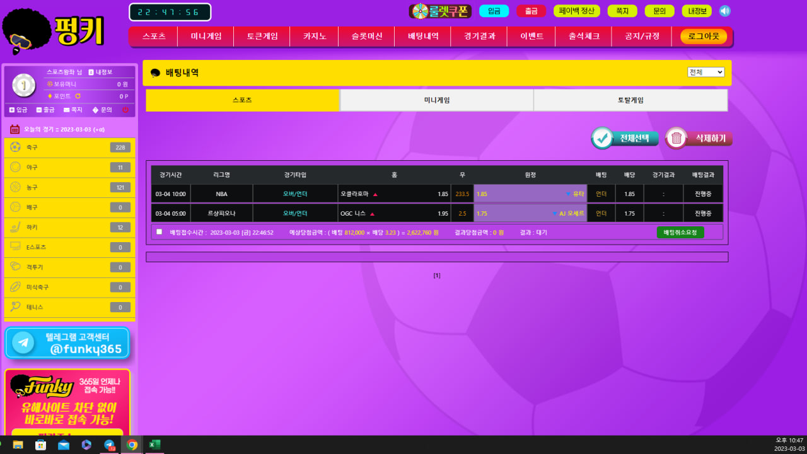
Task: Refresh points using the yellow reload icon
Action: point(78,96)
